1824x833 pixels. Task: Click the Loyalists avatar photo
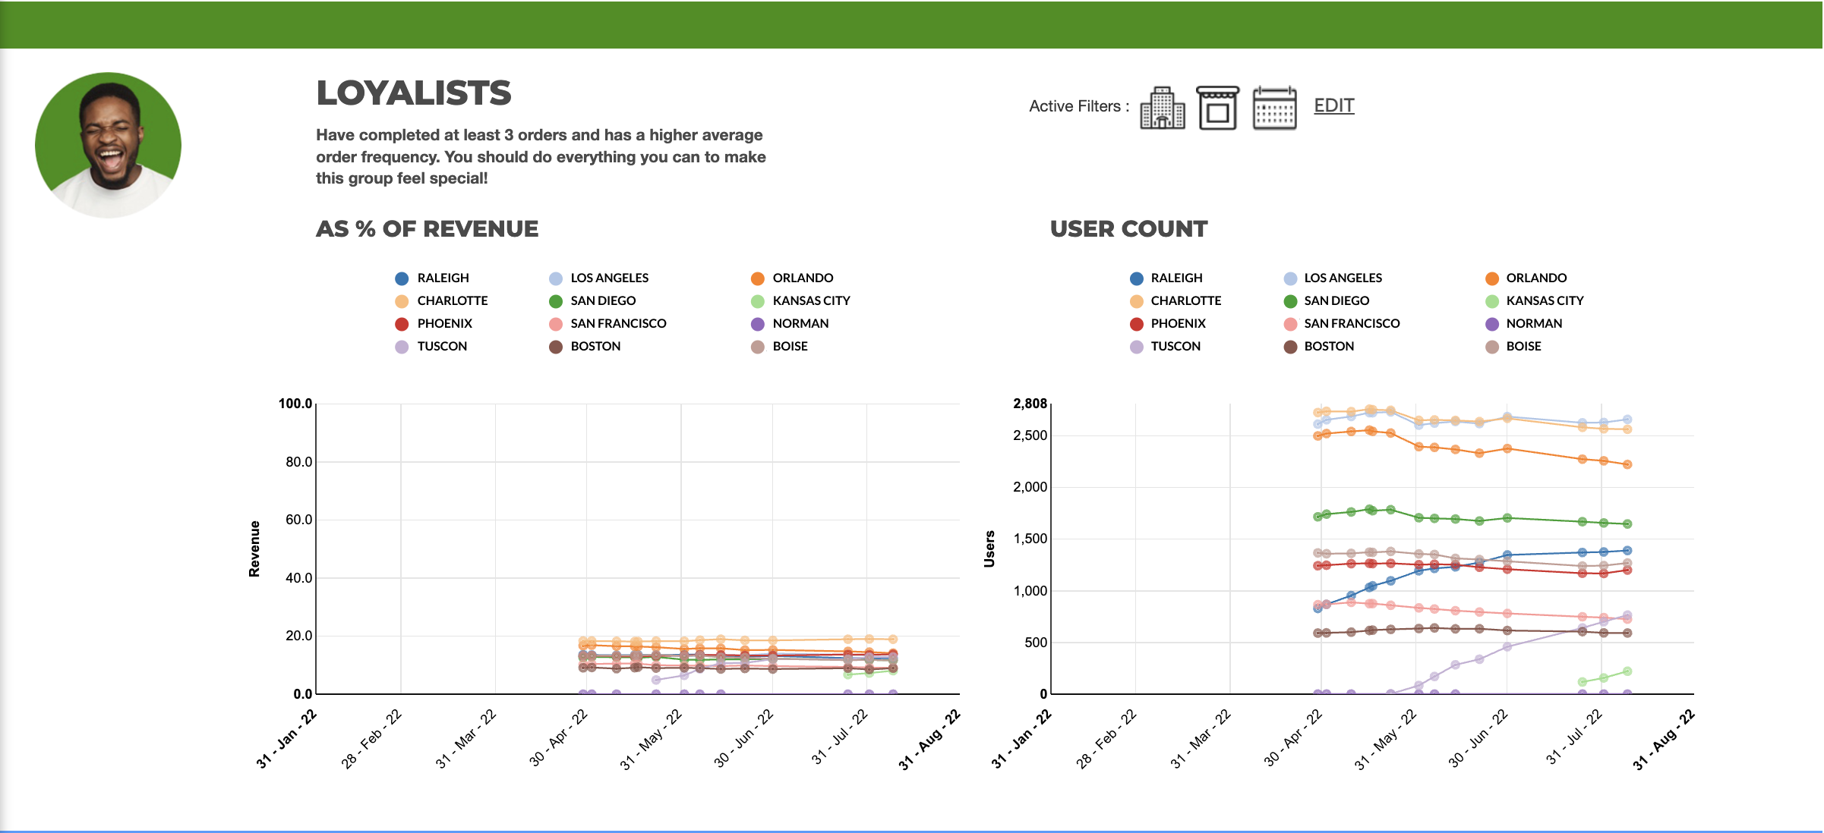[x=108, y=145]
